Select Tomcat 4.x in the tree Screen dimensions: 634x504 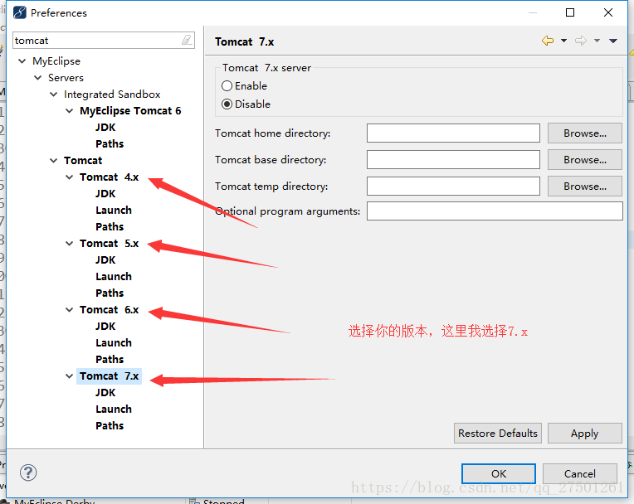coord(110,177)
